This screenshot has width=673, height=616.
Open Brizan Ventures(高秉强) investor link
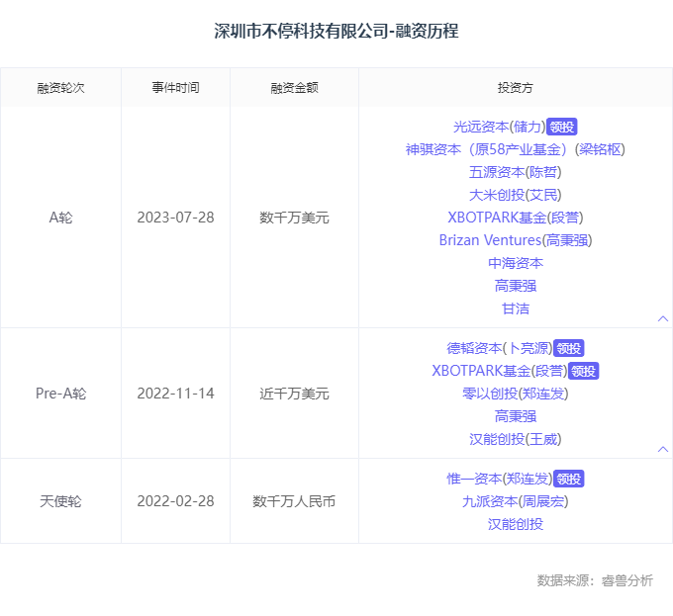click(x=515, y=240)
